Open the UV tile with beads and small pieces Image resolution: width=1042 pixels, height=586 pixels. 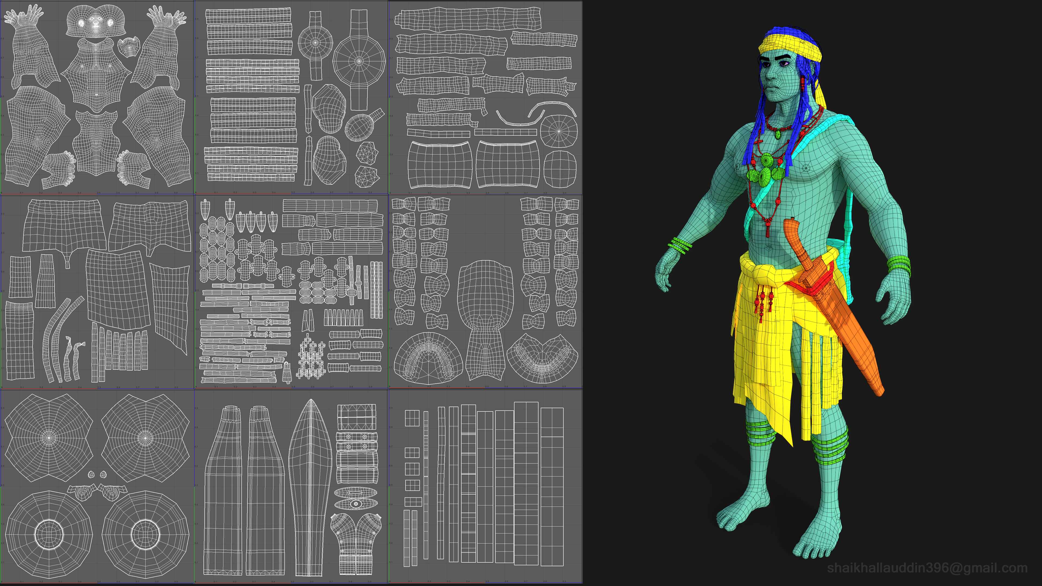(x=291, y=292)
